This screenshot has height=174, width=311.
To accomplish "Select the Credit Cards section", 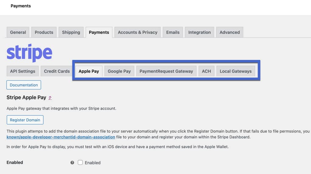I will pyautogui.click(x=57, y=71).
